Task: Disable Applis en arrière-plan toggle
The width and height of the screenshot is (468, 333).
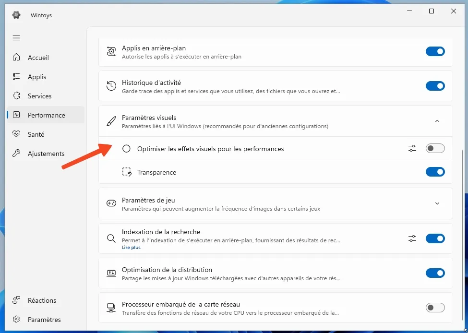Action: coord(435,51)
